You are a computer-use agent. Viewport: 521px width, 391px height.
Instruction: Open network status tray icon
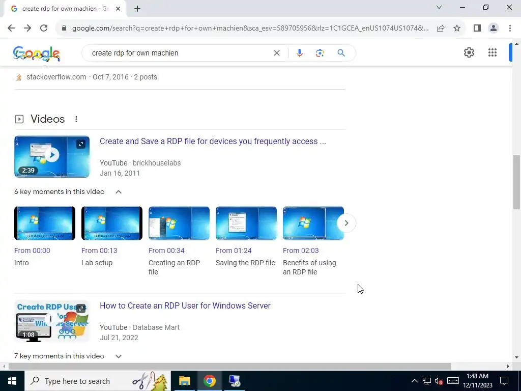pos(427,381)
